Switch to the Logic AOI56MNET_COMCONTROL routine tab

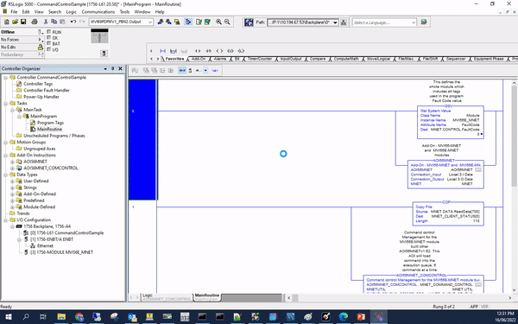(167, 297)
